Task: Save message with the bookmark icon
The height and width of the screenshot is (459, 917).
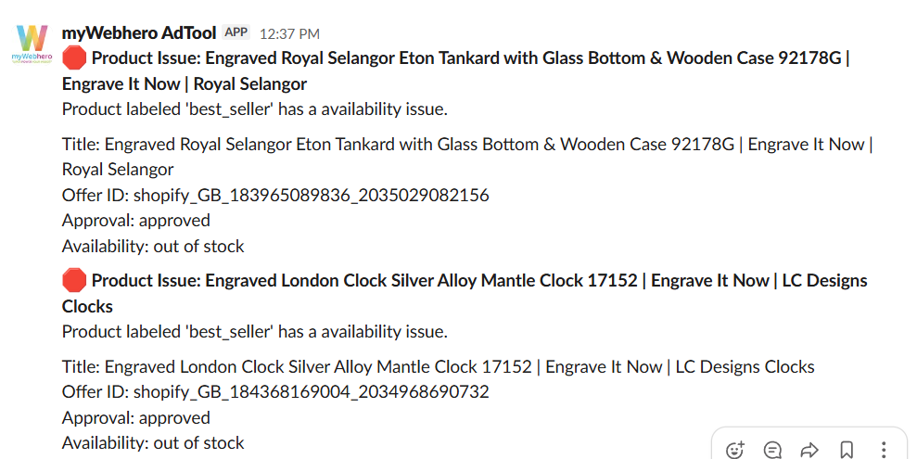Action: [847, 450]
